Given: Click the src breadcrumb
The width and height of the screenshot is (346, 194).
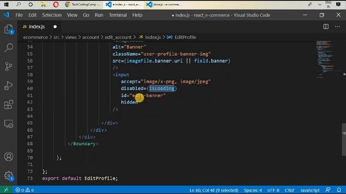Looking at the screenshot, I should click(56, 37).
